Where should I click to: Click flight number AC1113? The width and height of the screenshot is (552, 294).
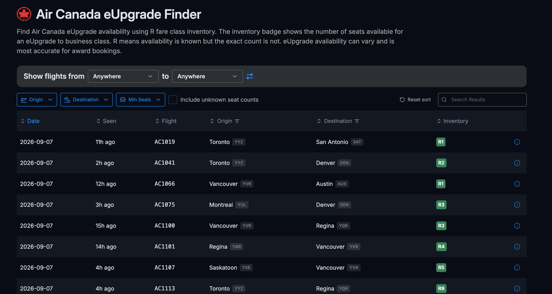point(165,288)
